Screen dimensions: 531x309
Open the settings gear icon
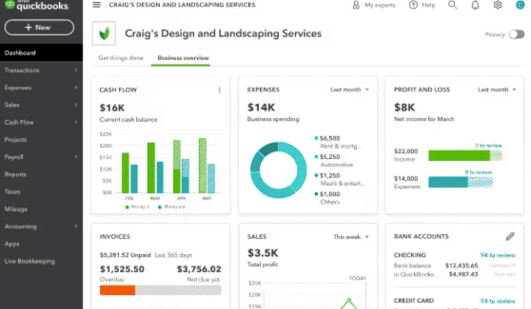pyautogui.click(x=497, y=5)
